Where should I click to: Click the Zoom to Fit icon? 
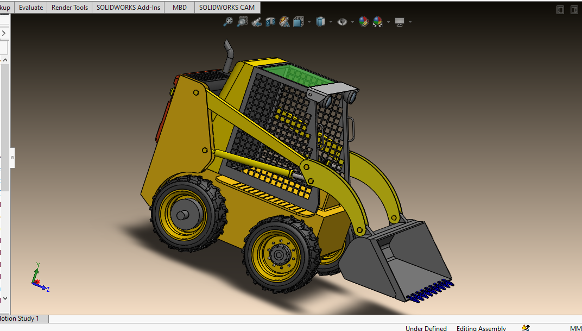click(x=228, y=22)
